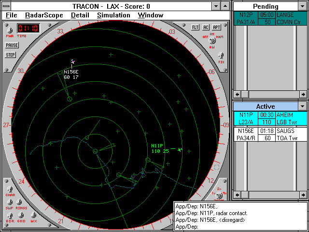Click SAUGS fix on N156E strip
The height and width of the screenshot is (232, 309).
[x=285, y=131]
